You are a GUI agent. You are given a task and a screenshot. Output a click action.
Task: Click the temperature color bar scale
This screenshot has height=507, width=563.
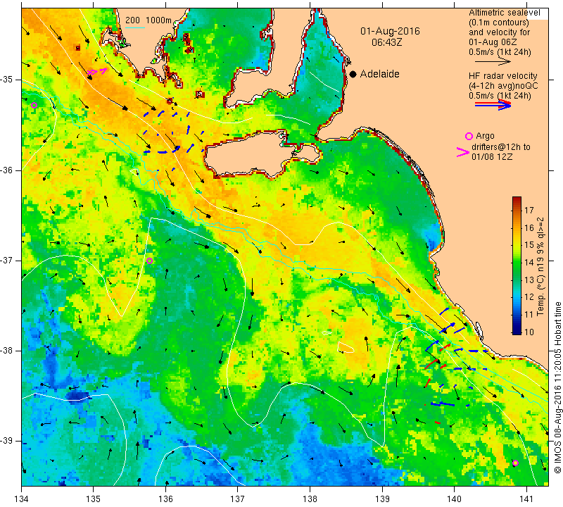click(x=517, y=265)
